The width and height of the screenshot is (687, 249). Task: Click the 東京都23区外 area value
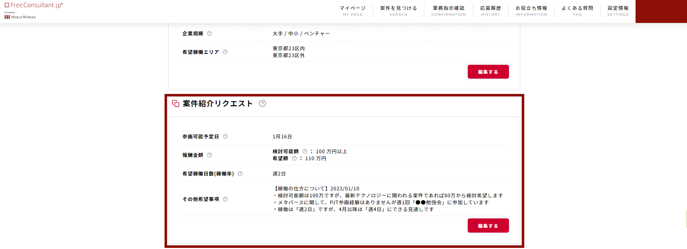[x=289, y=55]
